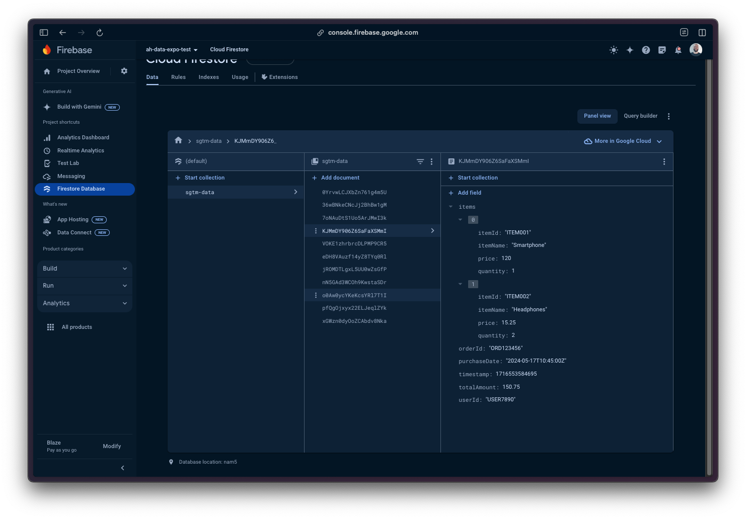Toggle the light/dark theme sun icon
The image size is (746, 519).
tap(614, 50)
